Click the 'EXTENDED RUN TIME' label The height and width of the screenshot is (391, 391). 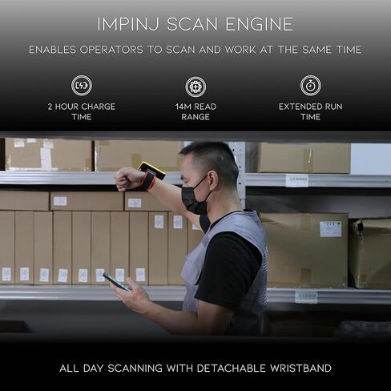tap(311, 111)
